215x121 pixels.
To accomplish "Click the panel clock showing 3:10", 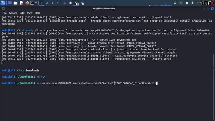I will point(198,3).
